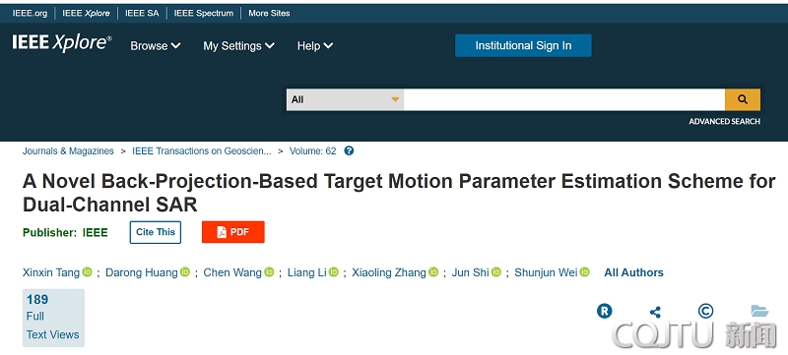Download the paper via the PDF button

[x=233, y=232]
